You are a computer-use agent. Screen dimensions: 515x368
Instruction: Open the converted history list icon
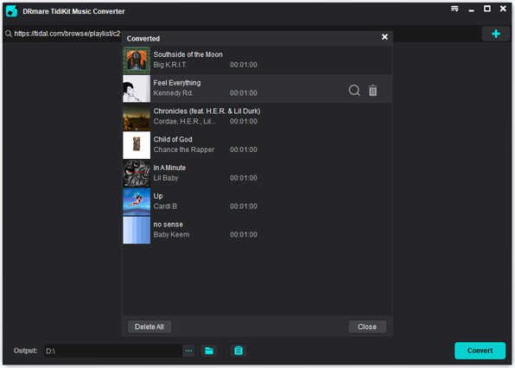coord(238,351)
